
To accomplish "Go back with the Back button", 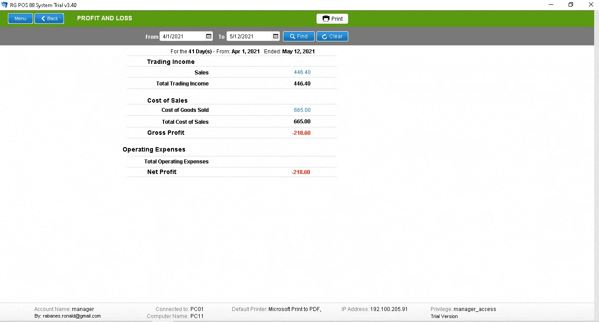I will (x=49, y=19).
